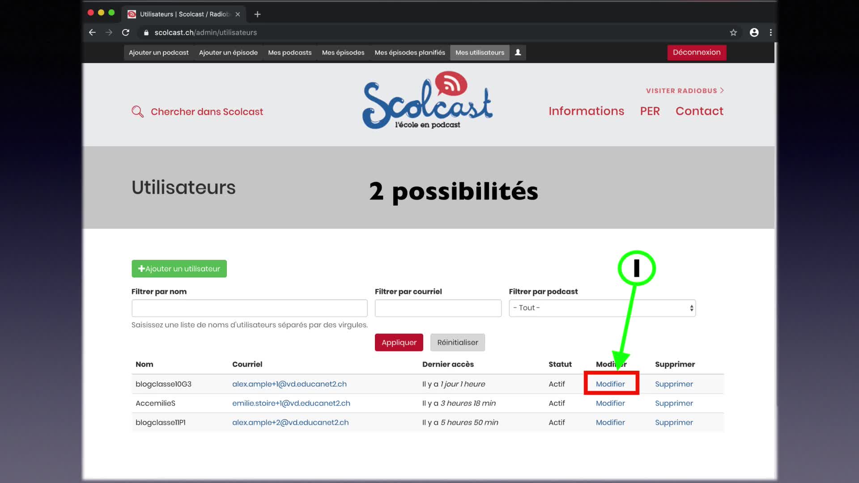Select Ajouter un podcast menu item

(158, 52)
